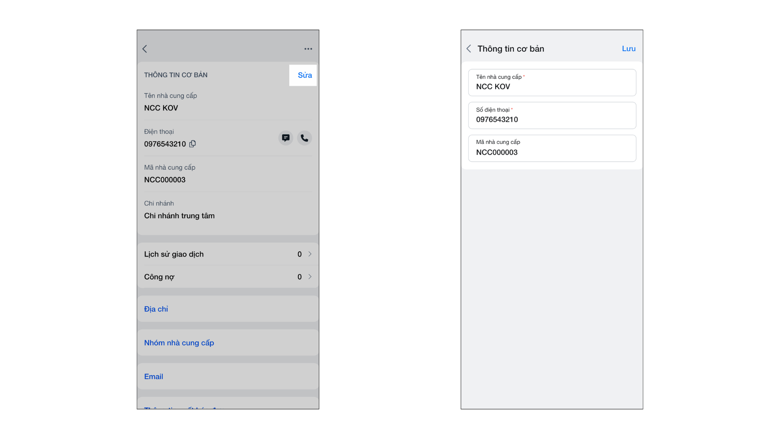Edit the Mã nhà cung cấp field

tap(552, 149)
